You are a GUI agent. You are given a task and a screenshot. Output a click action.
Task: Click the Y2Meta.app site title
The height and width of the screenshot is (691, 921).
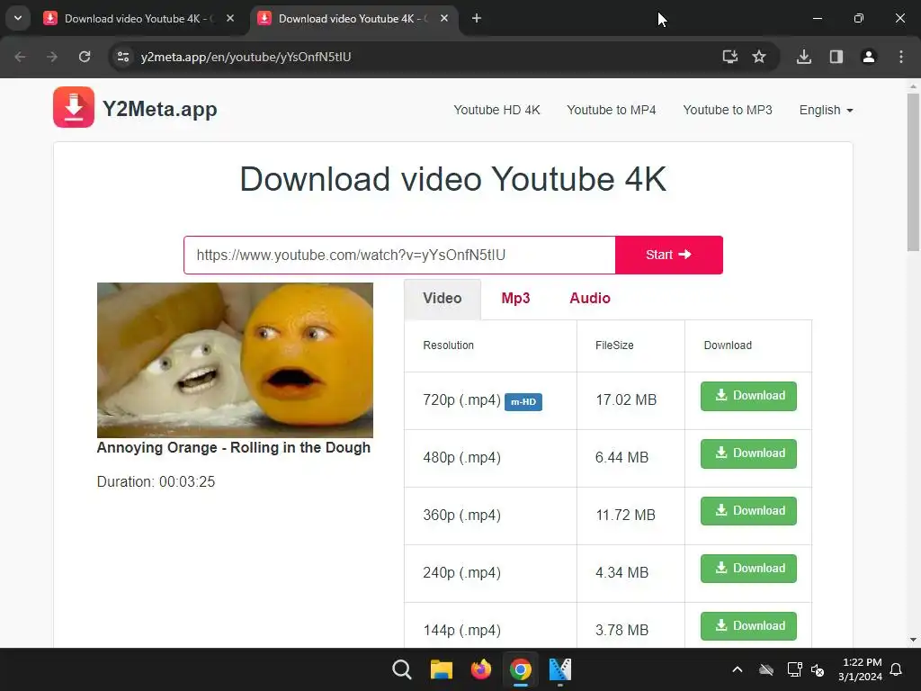(x=159, y=109)
